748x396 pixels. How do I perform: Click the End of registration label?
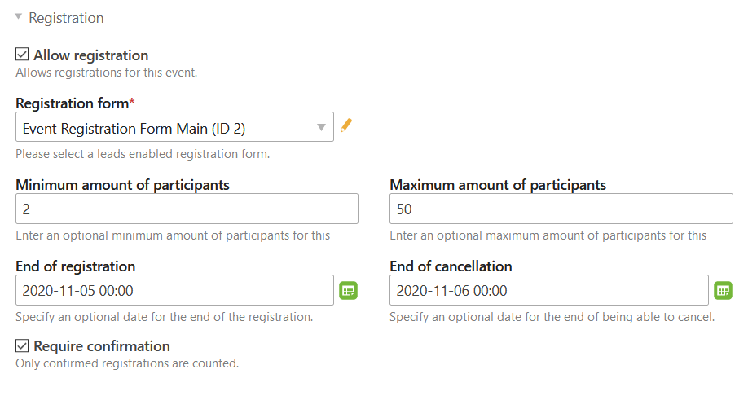[x=76, y=266]
